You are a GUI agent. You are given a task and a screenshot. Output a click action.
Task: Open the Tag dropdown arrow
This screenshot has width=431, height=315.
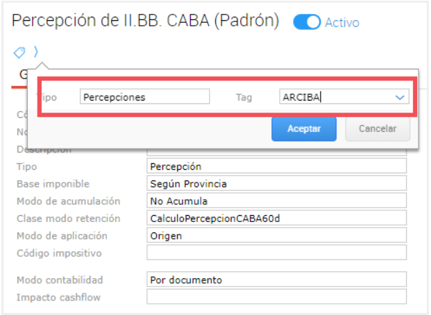click(x=400, y=98)
